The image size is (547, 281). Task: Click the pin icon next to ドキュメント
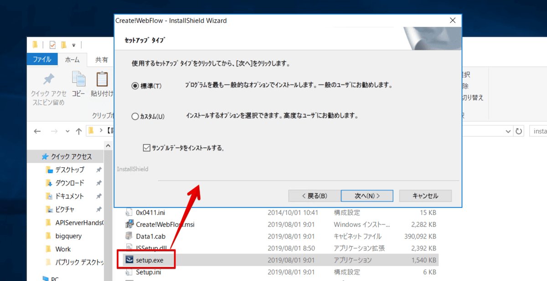[x=98, y=196]
